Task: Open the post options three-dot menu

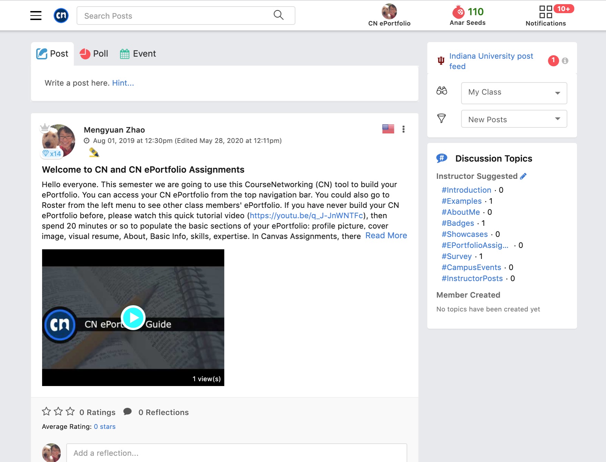Action: 404,129
